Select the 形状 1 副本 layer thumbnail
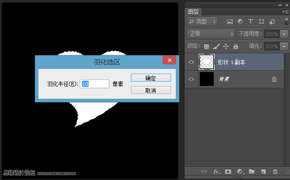The height and width of the screenshot is (180, 290). click(207, 62)
